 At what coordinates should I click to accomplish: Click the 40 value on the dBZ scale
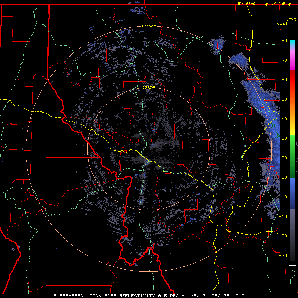(284, 119)
